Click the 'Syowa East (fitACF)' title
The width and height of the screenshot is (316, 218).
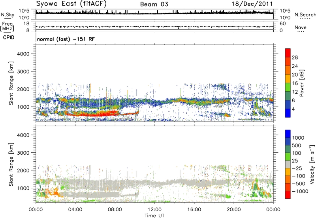71,4
